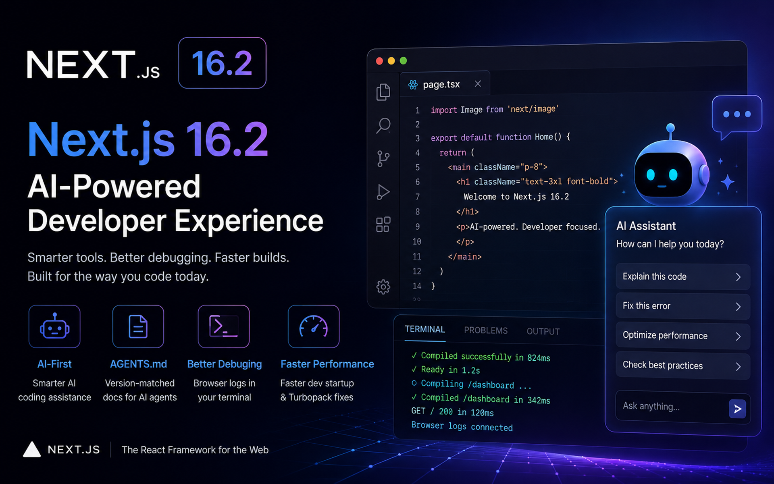The image size is (774, 484).
Task: Click 'Compiled successfully in 824ms' terminal line
Action: click(481, 357)
